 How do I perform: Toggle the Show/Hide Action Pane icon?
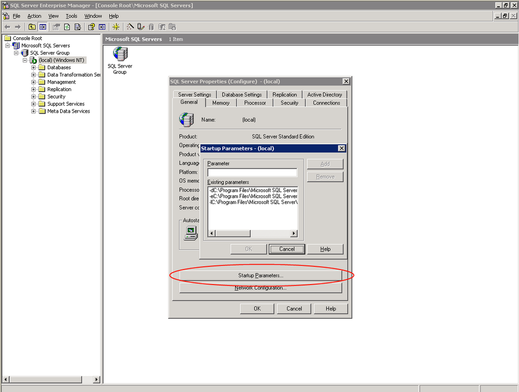pos(102,27)
